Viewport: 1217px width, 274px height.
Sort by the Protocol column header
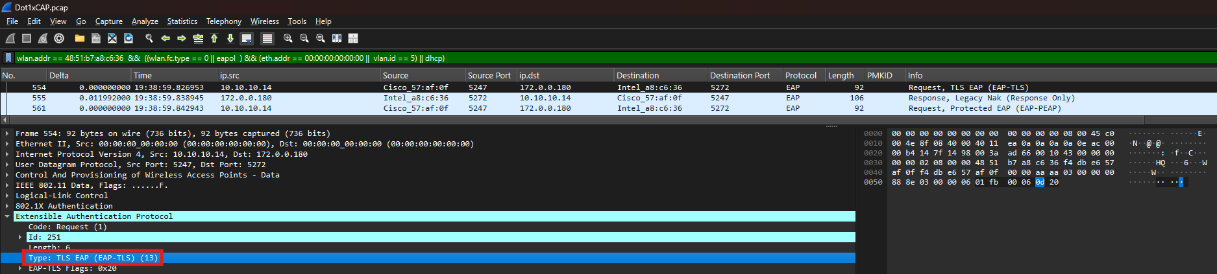coord(801,76)
